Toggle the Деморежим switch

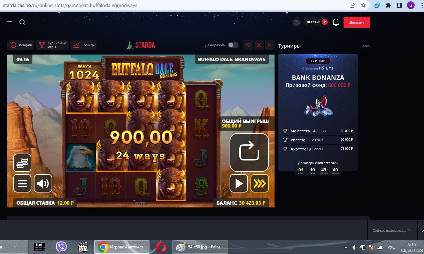[x=233, y=45]
